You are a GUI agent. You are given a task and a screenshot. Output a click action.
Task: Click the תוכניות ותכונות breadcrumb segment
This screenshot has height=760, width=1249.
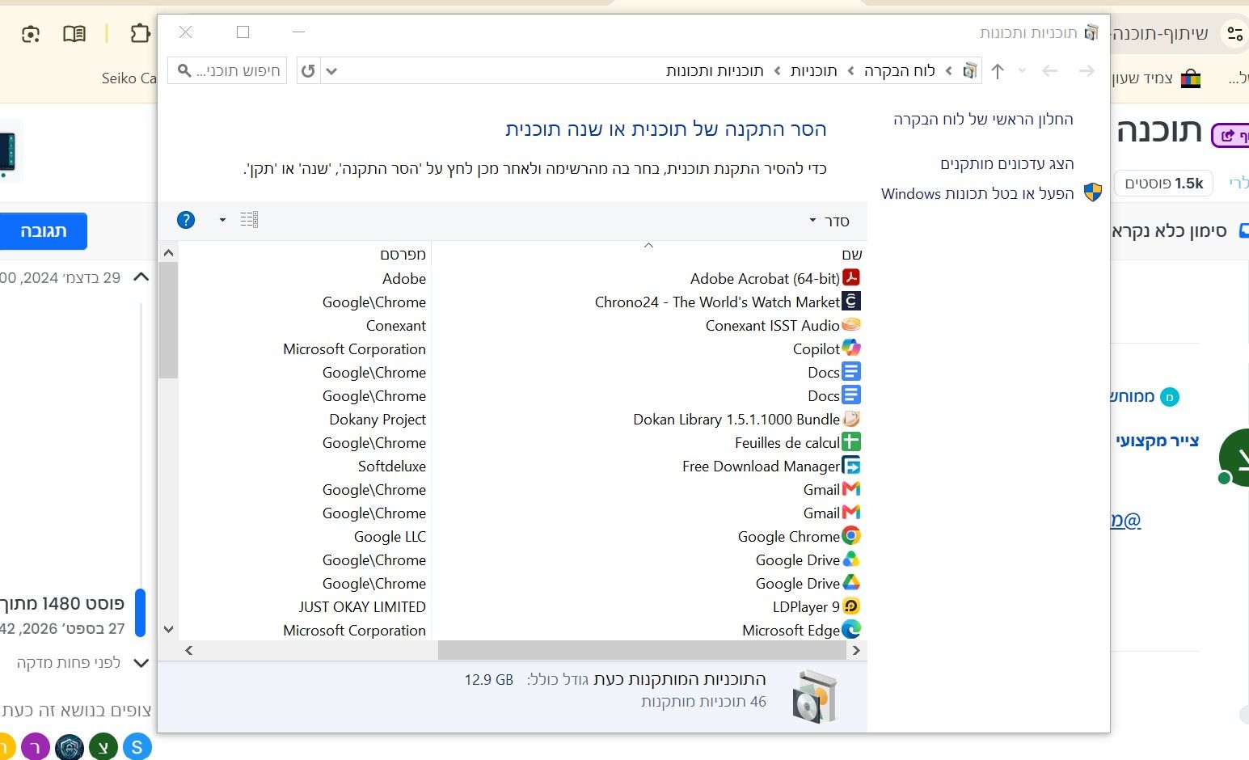coord(715,71)
